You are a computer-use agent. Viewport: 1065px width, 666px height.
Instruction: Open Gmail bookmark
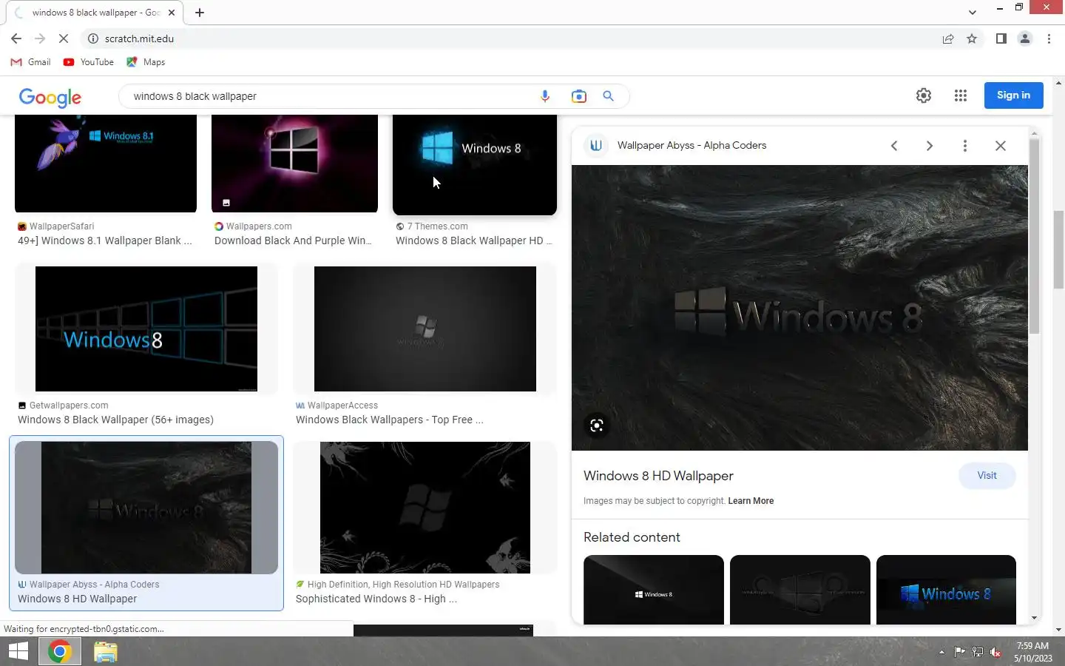click(x=30, y=62)
